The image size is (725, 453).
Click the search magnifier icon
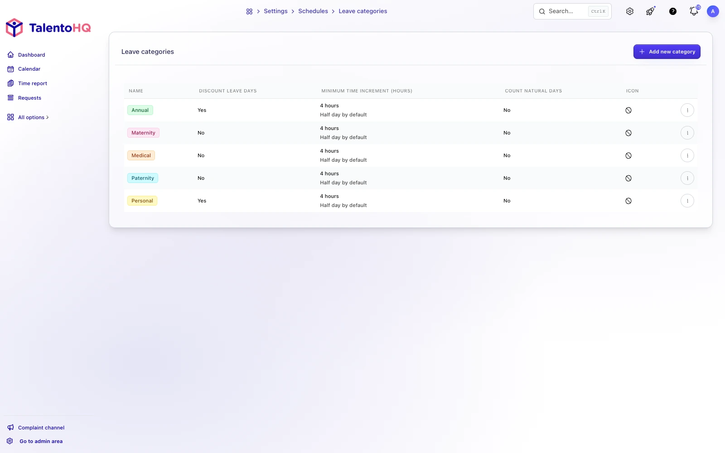542,11
